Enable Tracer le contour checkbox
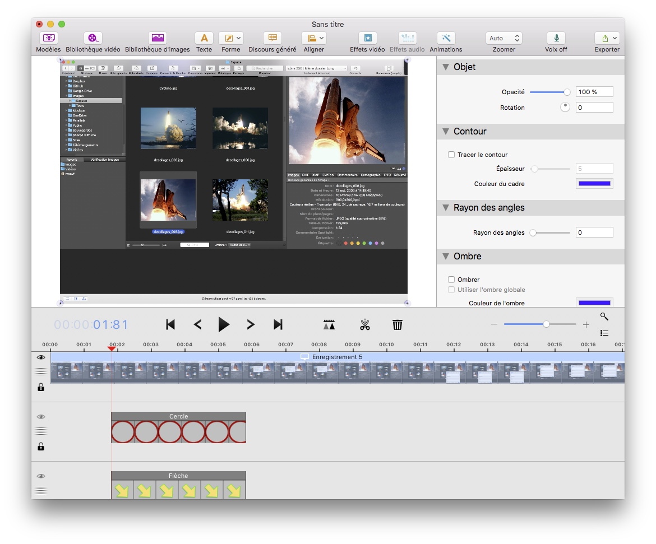 [x=451, y=155]
